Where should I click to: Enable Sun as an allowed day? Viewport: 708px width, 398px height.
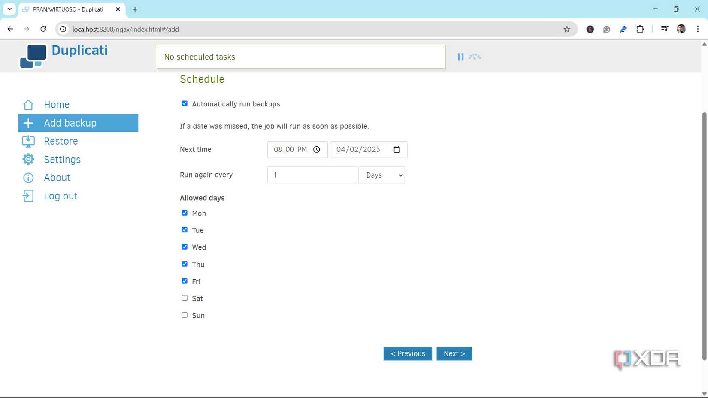click(x=185, y=315)
